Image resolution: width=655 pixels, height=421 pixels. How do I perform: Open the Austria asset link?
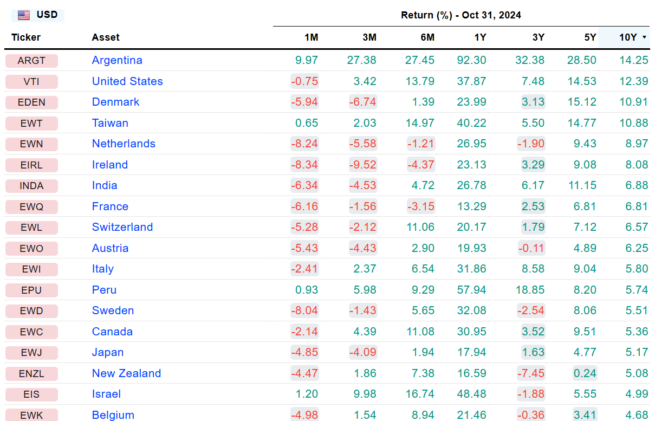point(110,248)
